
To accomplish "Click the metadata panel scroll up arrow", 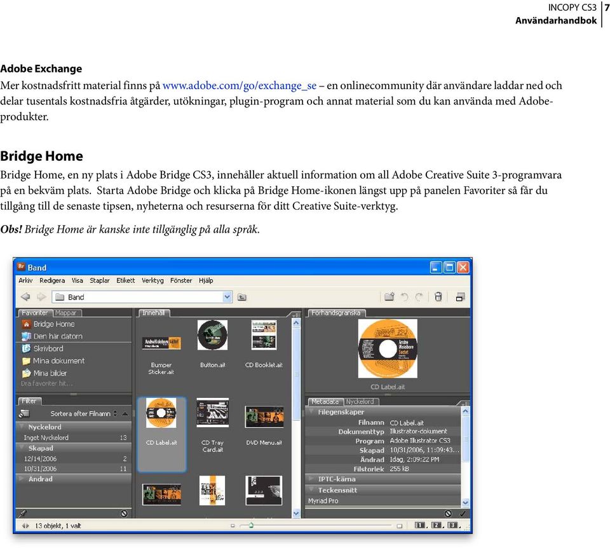I will [x=465, y=411].
